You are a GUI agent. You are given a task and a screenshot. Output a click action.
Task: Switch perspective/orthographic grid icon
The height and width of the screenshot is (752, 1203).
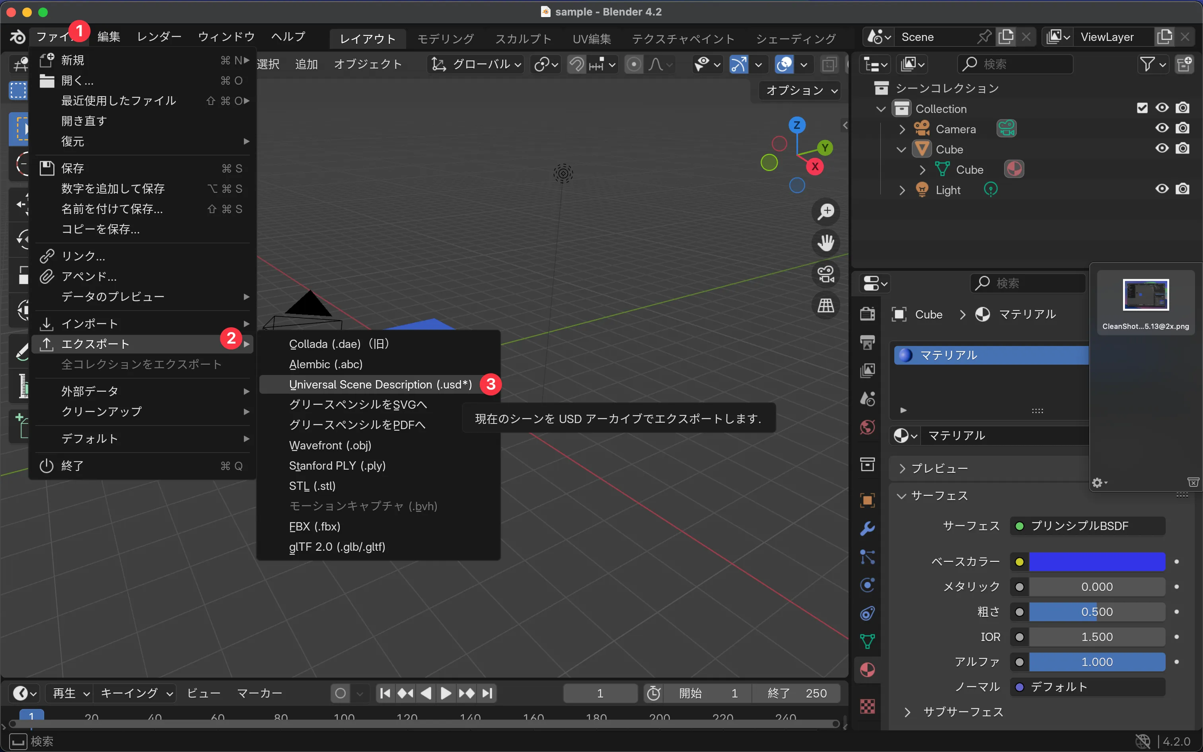[826, 305]
